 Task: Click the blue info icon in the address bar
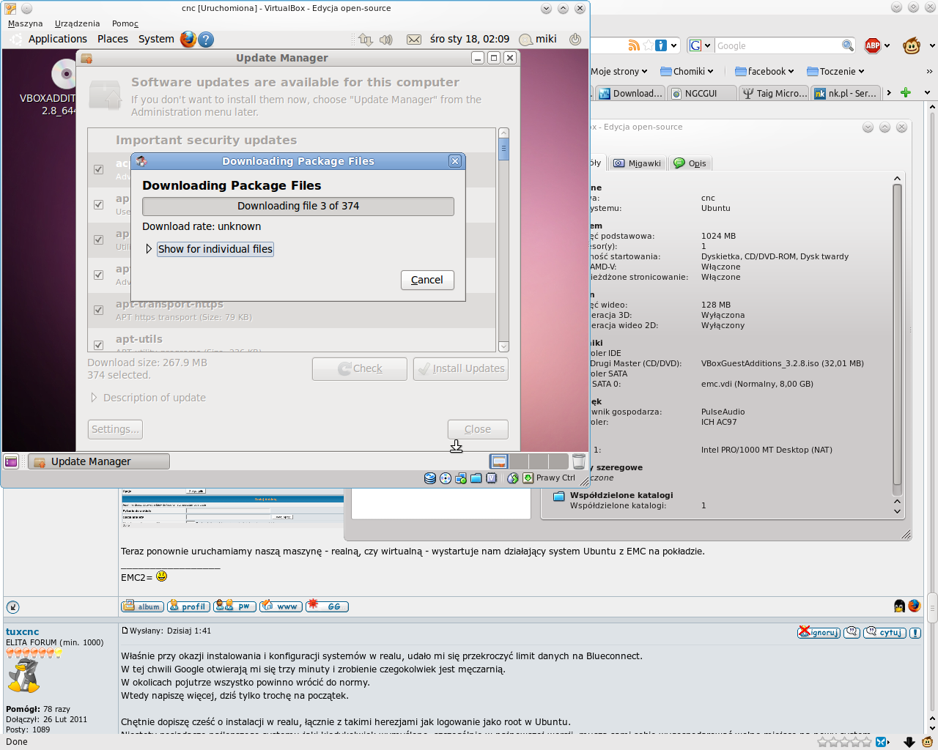point(661,45)
